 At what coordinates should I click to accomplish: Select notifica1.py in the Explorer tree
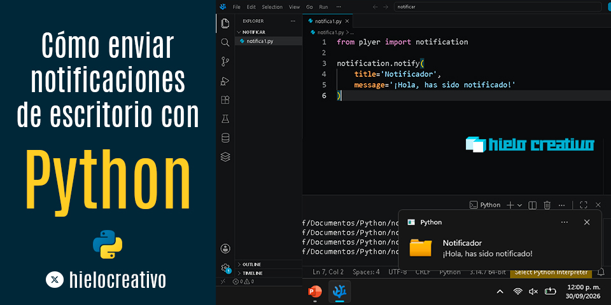tap(269, 41)
